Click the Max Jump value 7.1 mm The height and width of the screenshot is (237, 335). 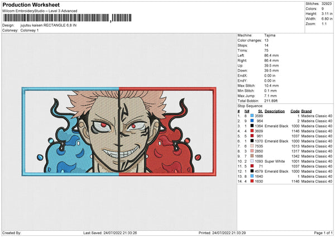tap(270, 96)
